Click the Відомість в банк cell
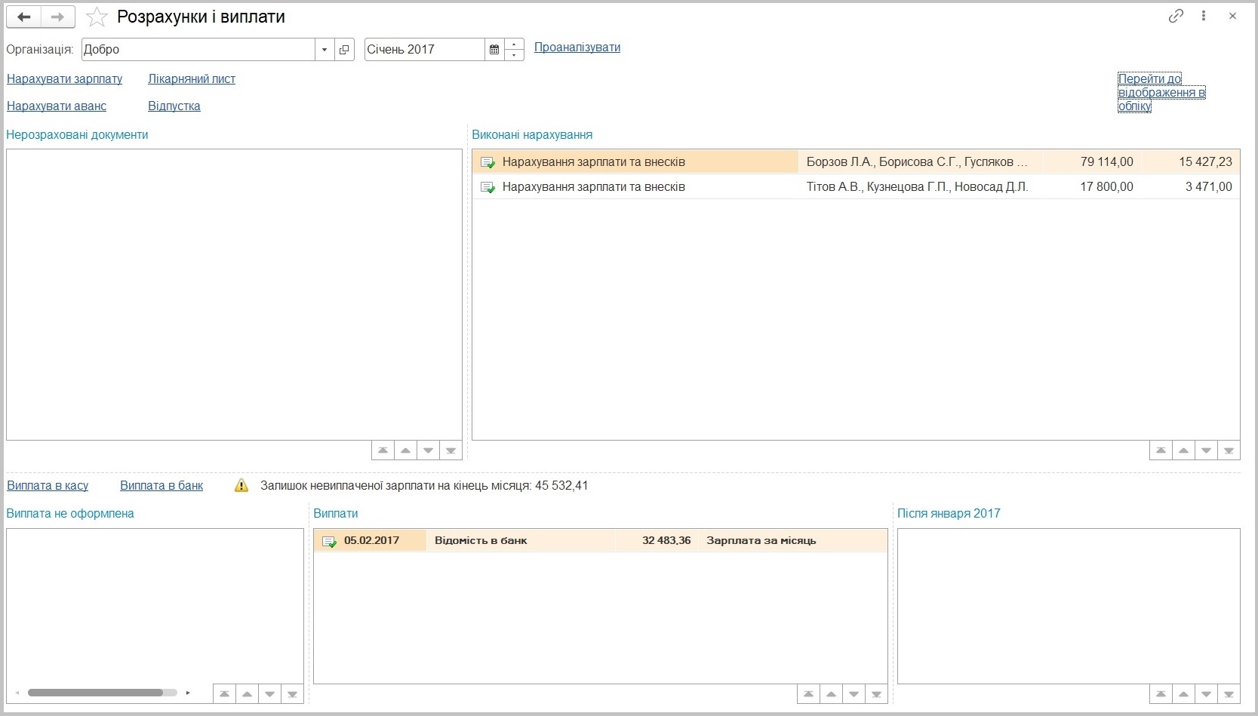Screen dimensions: 1258x716 (521, 540)
